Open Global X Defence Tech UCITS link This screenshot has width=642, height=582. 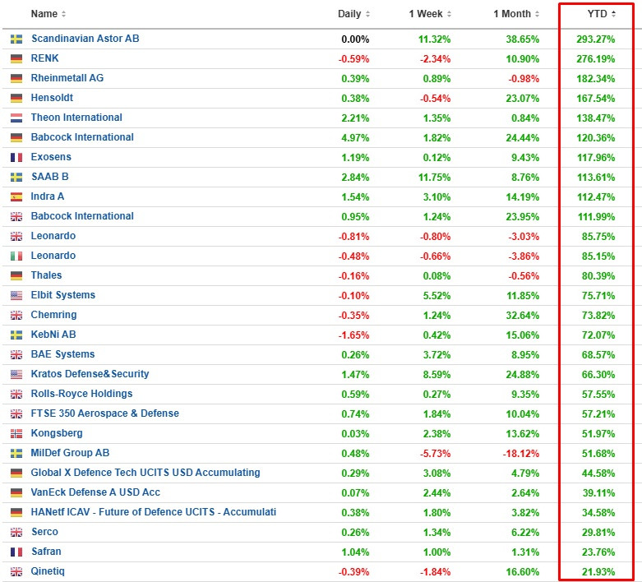[145, 472]
